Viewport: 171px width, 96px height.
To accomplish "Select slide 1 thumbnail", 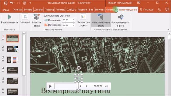I will click(x=13, y=38).
